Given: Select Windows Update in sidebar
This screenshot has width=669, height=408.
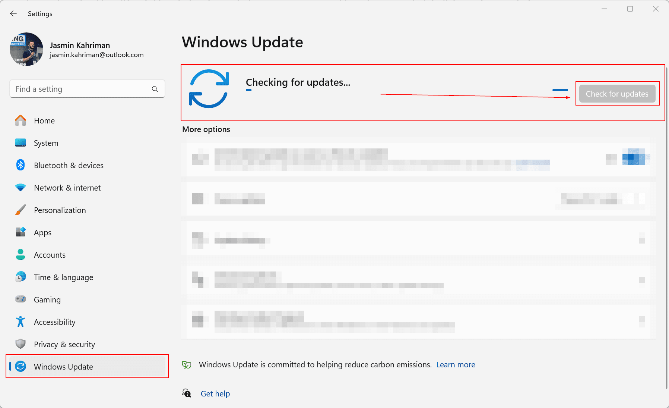Looking at the screenshot, I should (87, 367).
